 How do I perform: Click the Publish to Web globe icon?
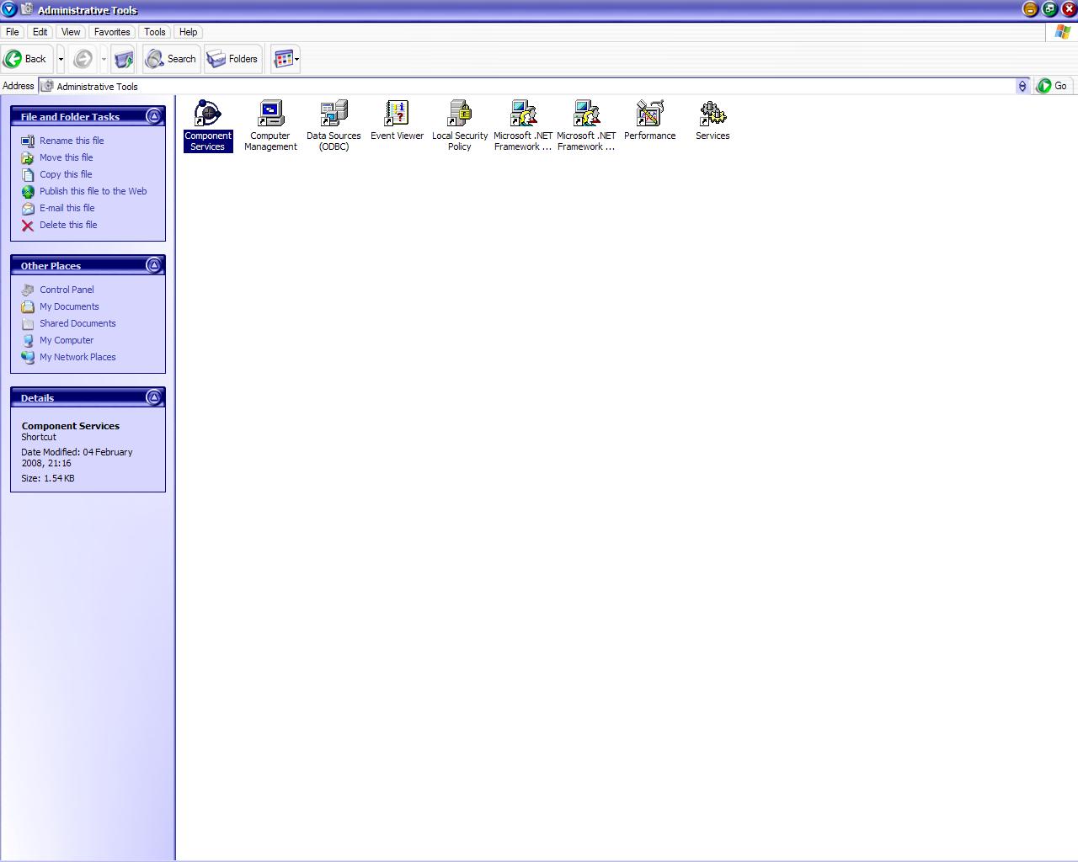pos(28,191)
